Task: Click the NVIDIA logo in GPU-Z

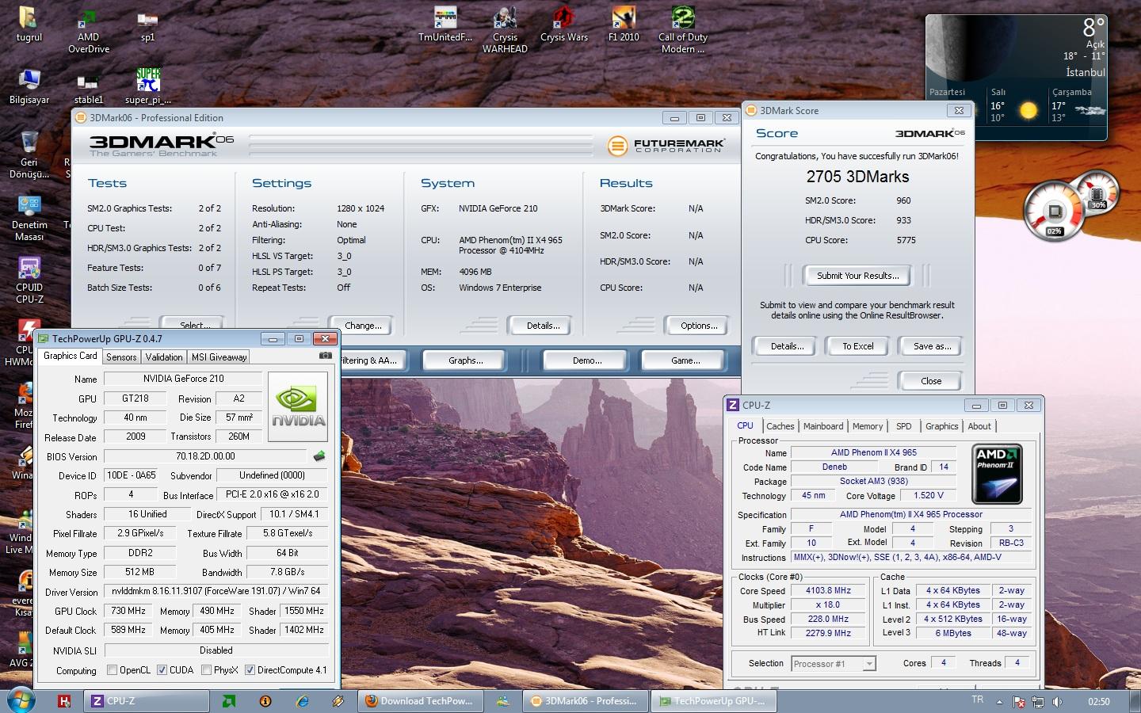Action: click(x=298, y=406)
